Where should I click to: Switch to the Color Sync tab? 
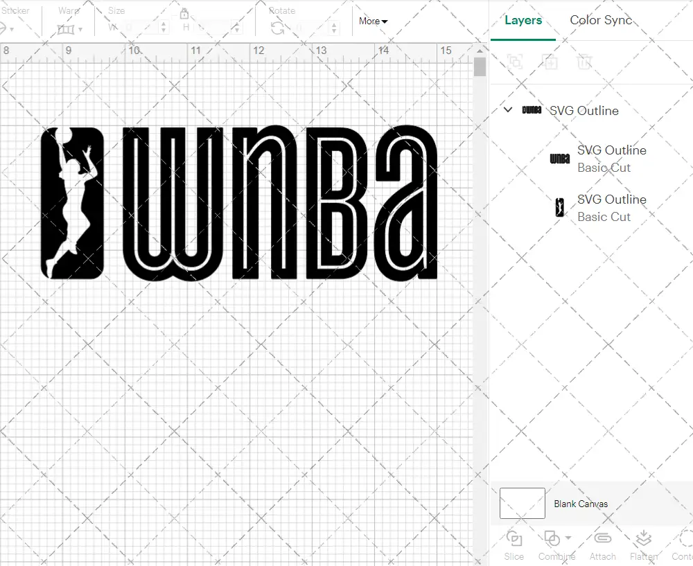point(601,20)
